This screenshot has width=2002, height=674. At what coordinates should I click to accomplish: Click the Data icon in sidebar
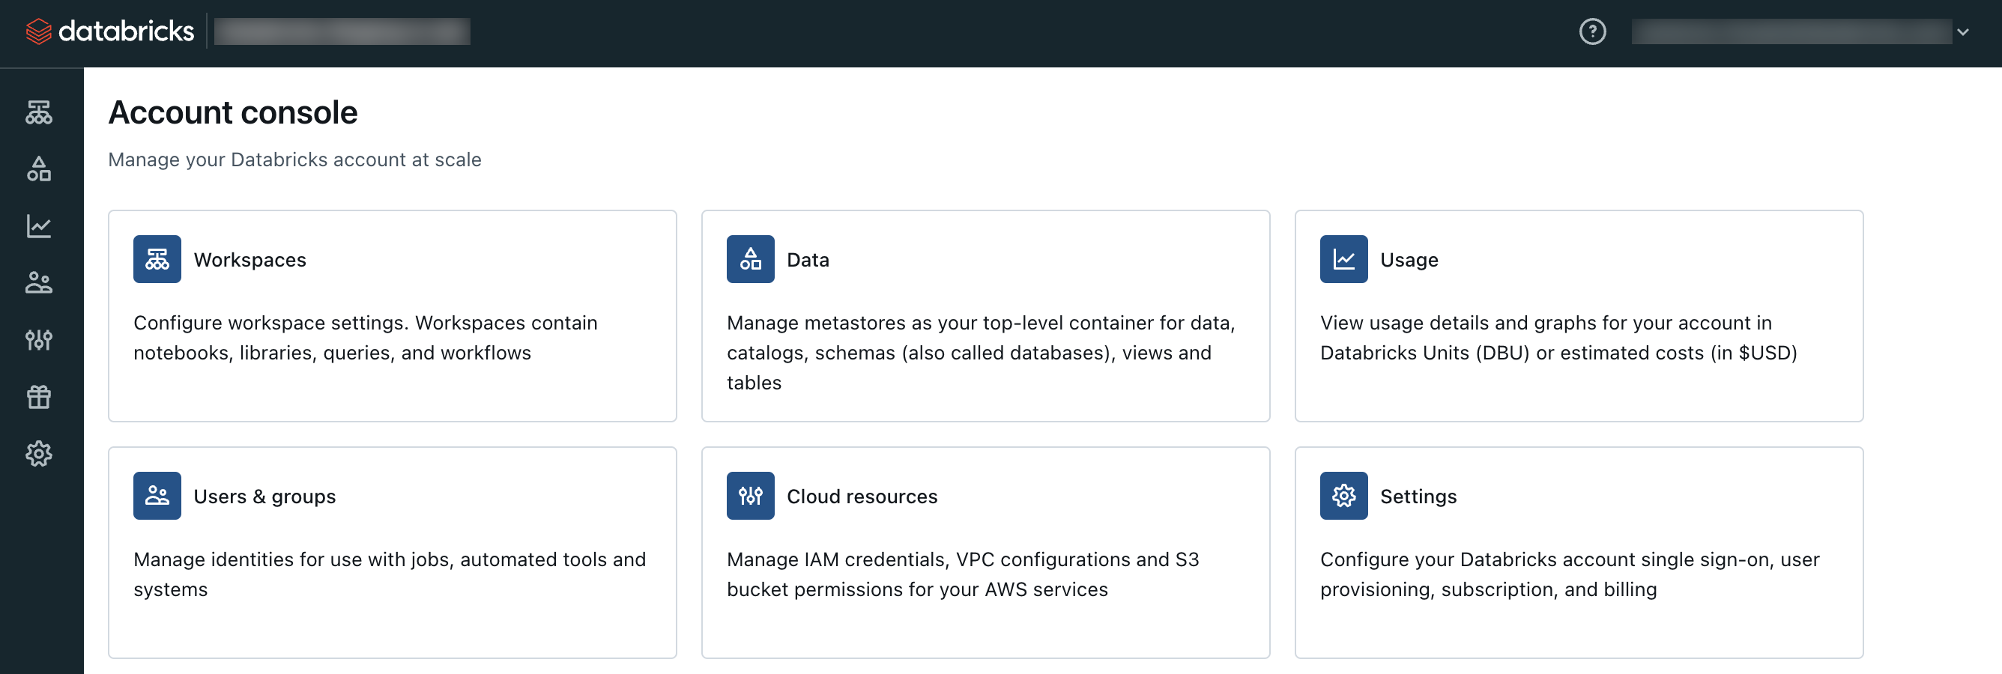click(39, 169)
